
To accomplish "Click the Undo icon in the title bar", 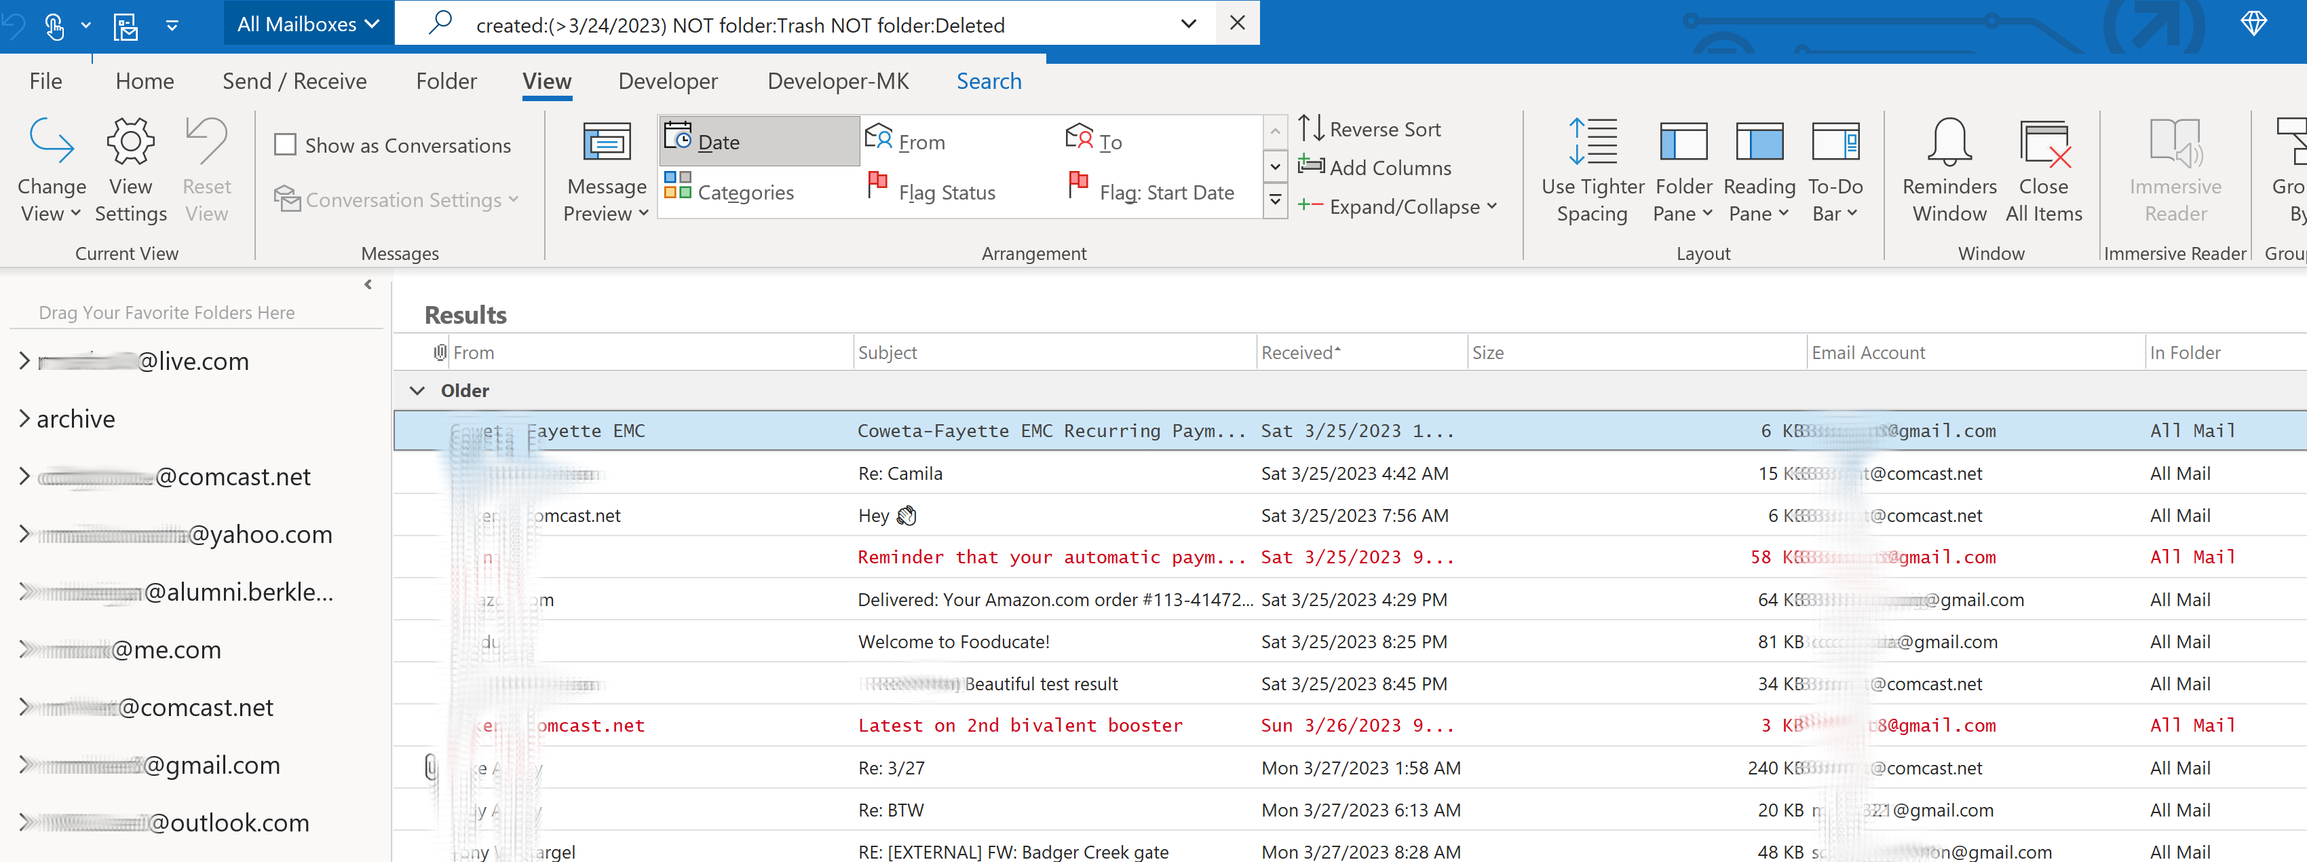I will [11, 25].
